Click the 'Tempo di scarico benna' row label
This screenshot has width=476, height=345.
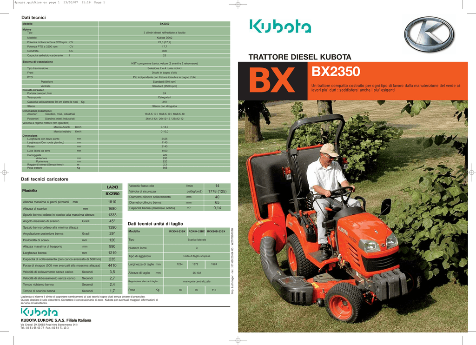click(x=39, y=291)
